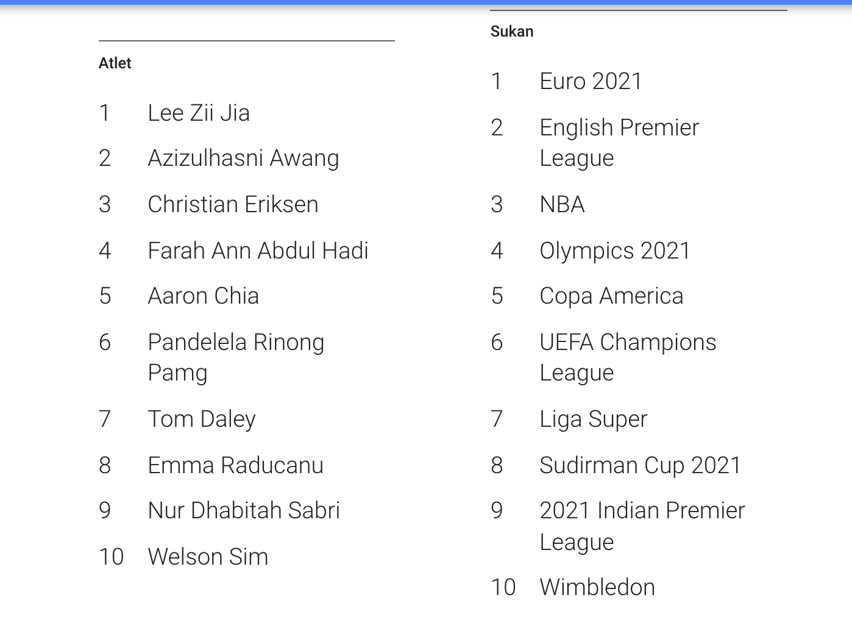
Task: Open Pandelela Rinong Pamg entry
Action: tap(236, 357)
